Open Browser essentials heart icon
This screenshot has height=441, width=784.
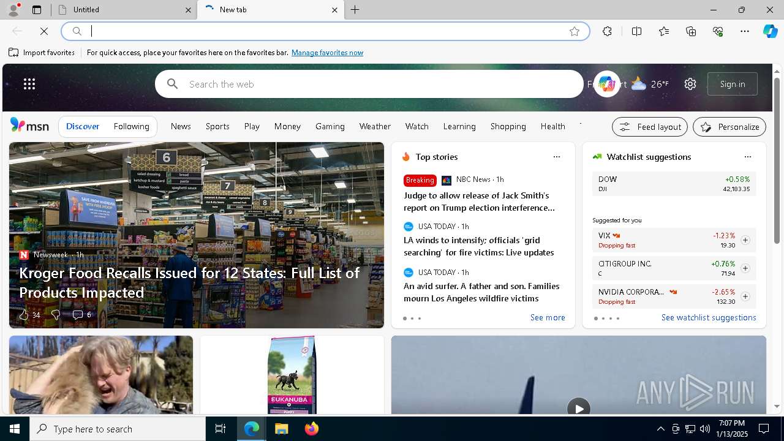pyautogui.click(x=718, y=31)
